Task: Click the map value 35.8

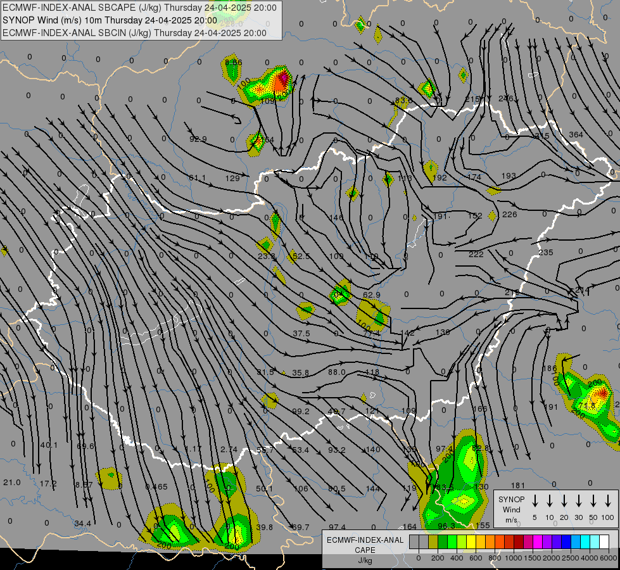Action: coord(301,372)
